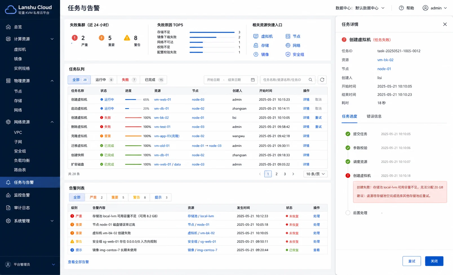This screenshot has height=275, width=453.
Task: Click the yellow 警告 triangle icon
Action: click(127, 38)
